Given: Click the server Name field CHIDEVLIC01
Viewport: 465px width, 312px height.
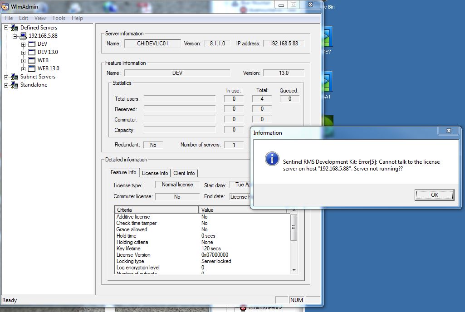Looking at the screenshot, I should 152,43.
